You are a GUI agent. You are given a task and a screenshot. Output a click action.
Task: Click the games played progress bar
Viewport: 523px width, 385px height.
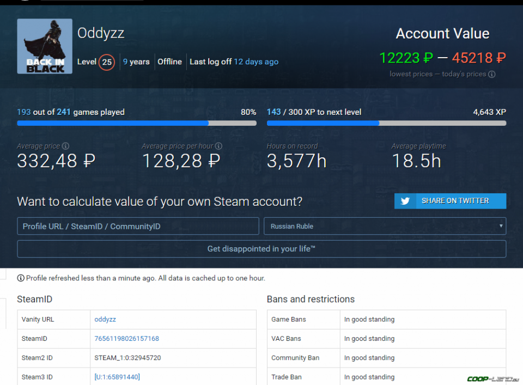(136, 123)
